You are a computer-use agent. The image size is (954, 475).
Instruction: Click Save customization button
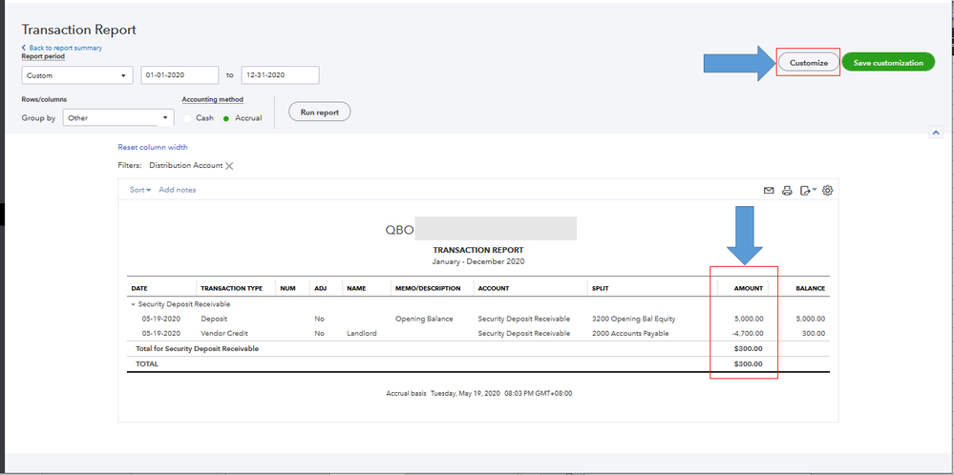point(888,63)
